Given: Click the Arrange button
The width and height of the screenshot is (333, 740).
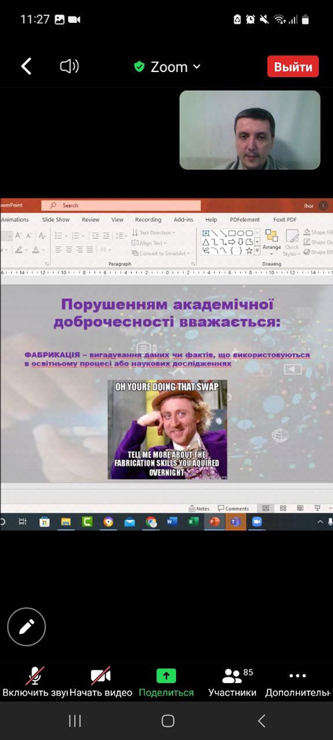Looking at the screenshot, I should [x=271, y=240].
